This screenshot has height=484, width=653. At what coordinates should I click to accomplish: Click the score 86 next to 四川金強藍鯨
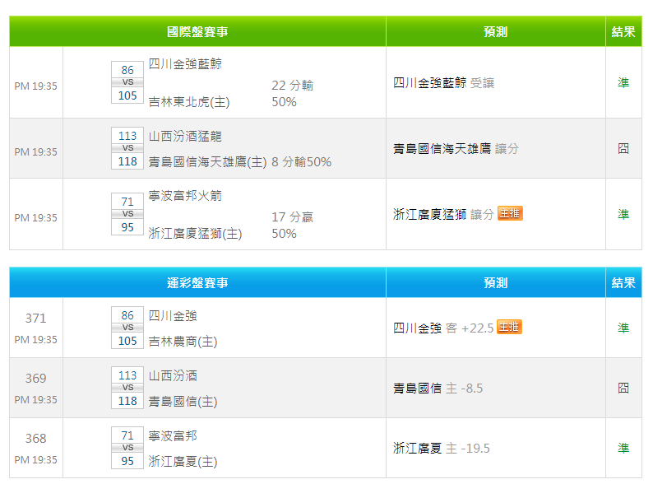coord(127,70)
